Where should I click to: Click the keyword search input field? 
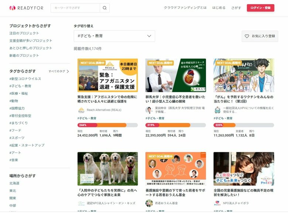point(75,8)
